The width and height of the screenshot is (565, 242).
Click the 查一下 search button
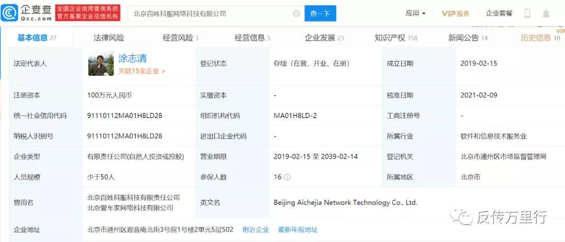pos(320,14)
